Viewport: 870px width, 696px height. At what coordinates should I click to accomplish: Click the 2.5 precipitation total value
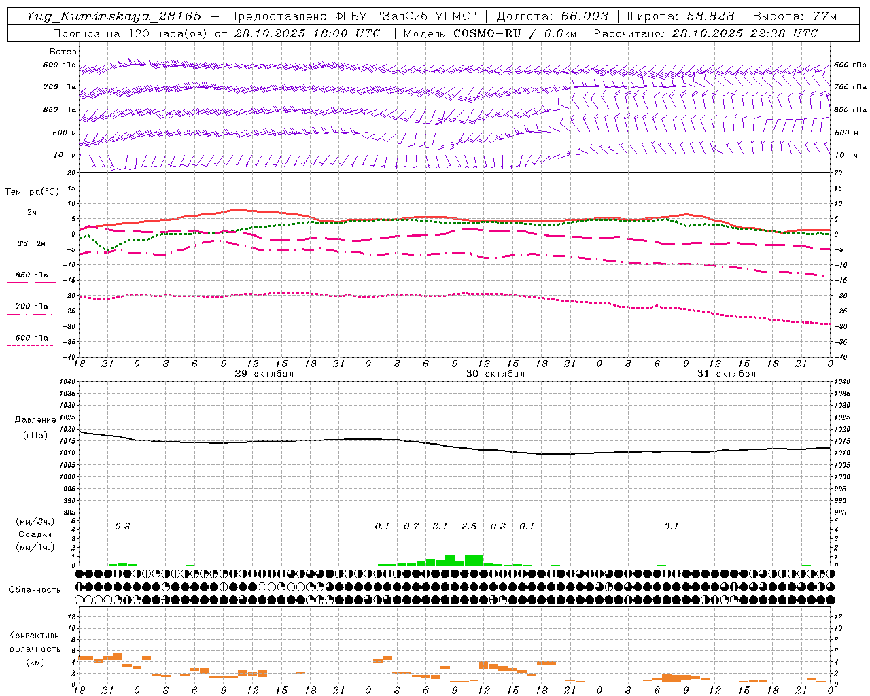pos(469,526)
